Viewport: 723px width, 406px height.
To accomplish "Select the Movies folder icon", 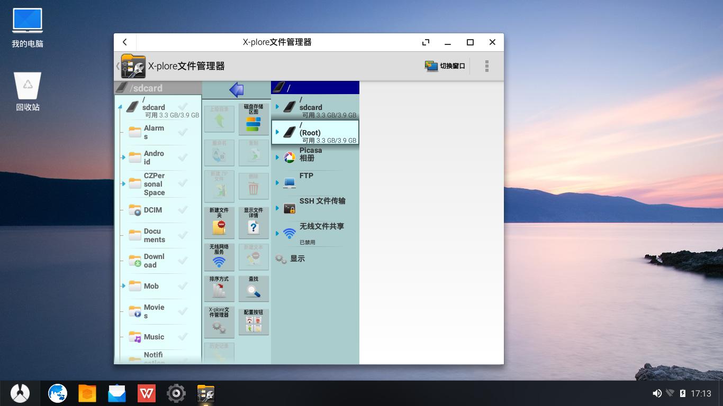I will coord(135,311).
